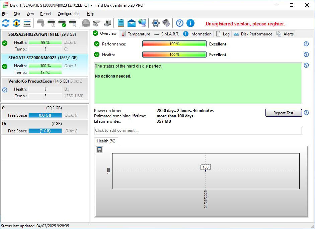Open the Configuration menu
Viewport: 315px width, 229px height.
pos(69,14)
